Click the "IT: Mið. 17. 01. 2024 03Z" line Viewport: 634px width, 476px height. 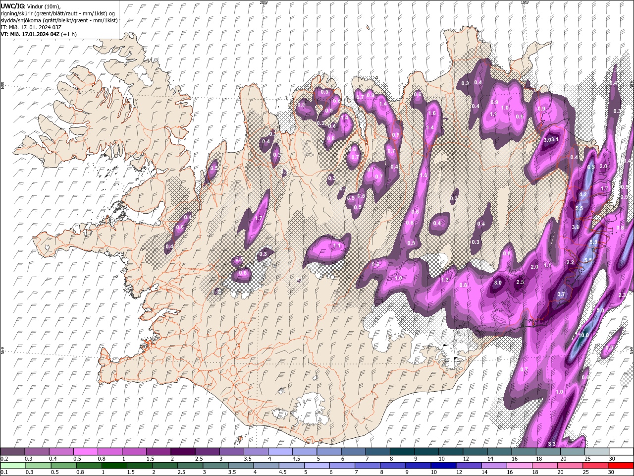tap(32, 27)
